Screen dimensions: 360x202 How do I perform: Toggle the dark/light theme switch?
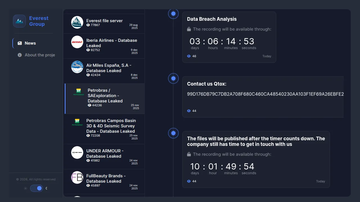click(37, 188)
